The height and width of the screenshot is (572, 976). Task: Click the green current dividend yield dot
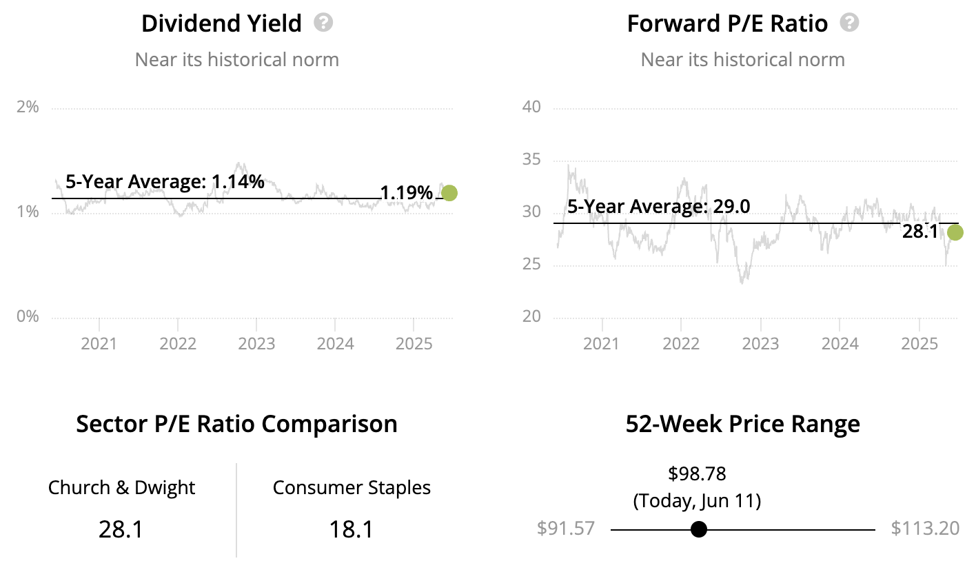[449, 193]
